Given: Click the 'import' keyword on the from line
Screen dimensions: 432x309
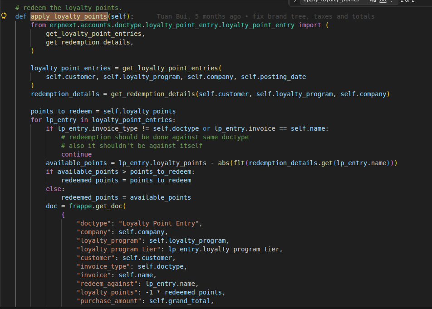Looking at the screenshot, I should click(309, 25).
